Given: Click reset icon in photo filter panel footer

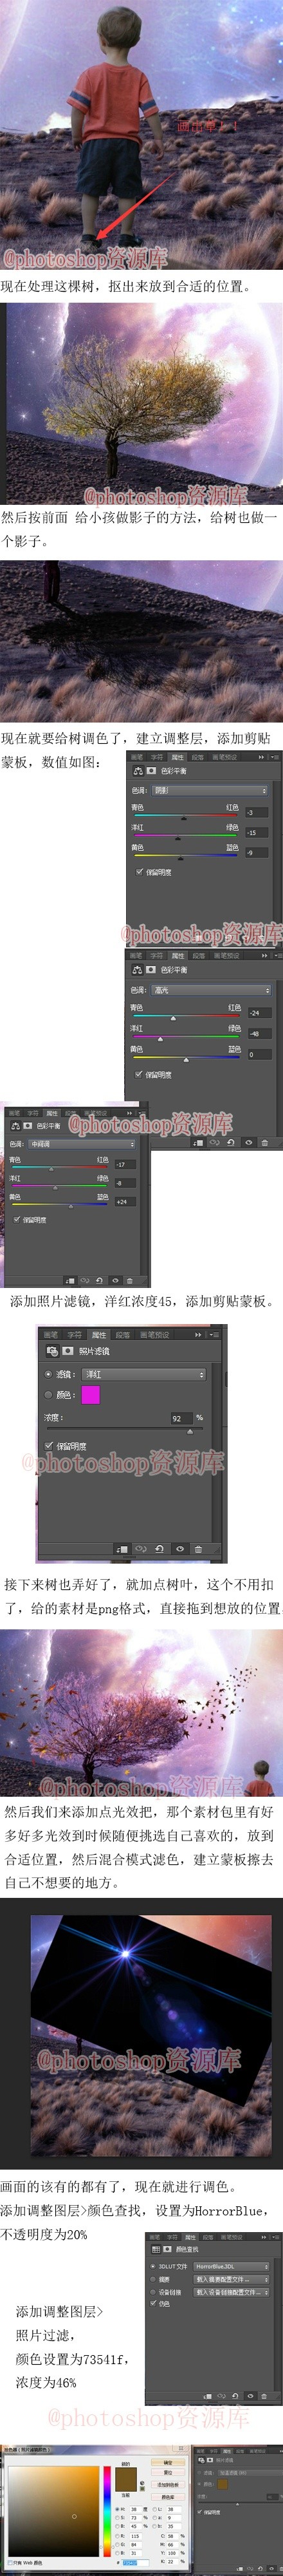Looking at the screenshot, I should 159,1548.
